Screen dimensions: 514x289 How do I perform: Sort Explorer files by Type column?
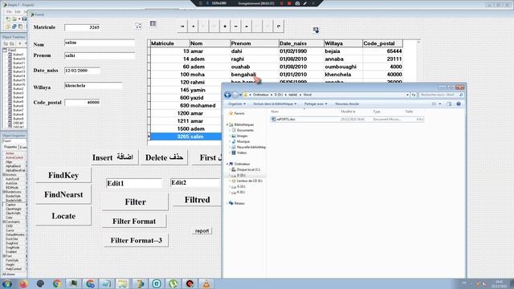point(377,112)
